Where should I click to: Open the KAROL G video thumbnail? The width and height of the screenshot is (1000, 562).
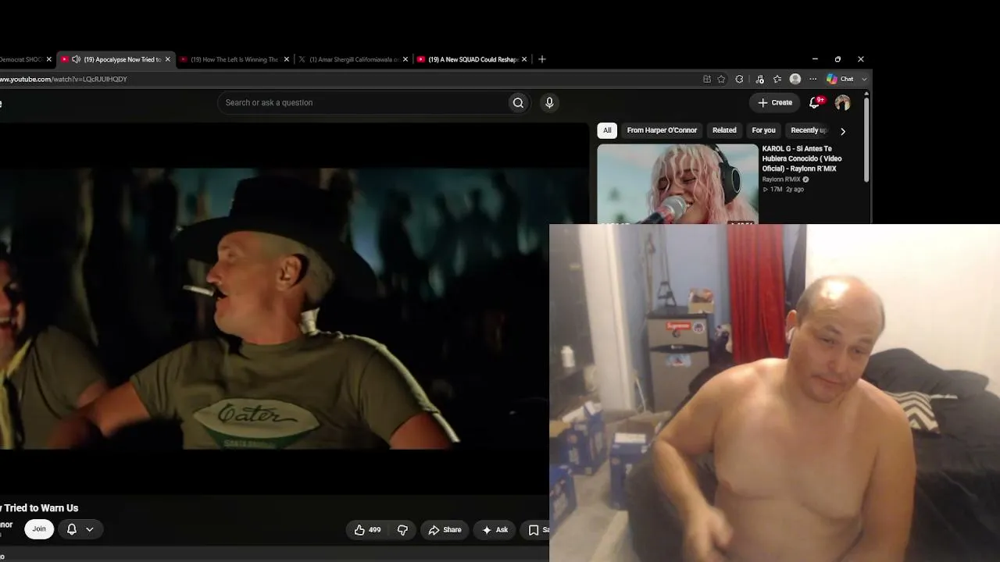pyautogui.click(x=677, y=184)
